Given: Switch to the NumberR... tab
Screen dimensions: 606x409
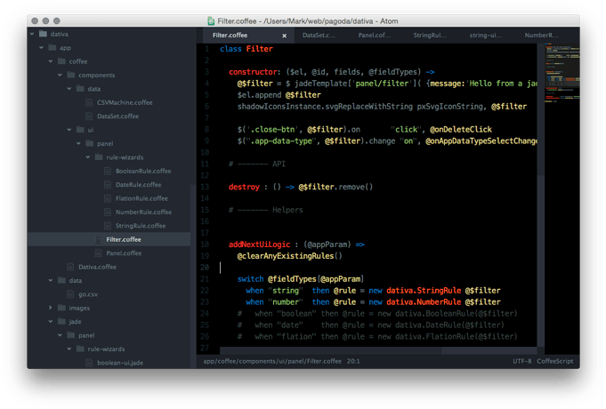Looking at the screenshot, I should coord(541,36).
